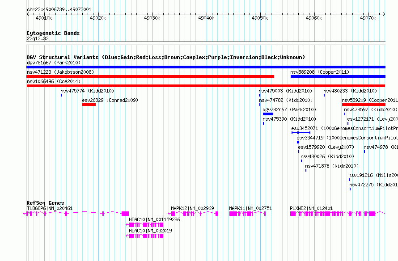Click nsv478597 (Kidd2010) variant label
The height and width of the screenshot is (261, 398).
coord(371,109)
